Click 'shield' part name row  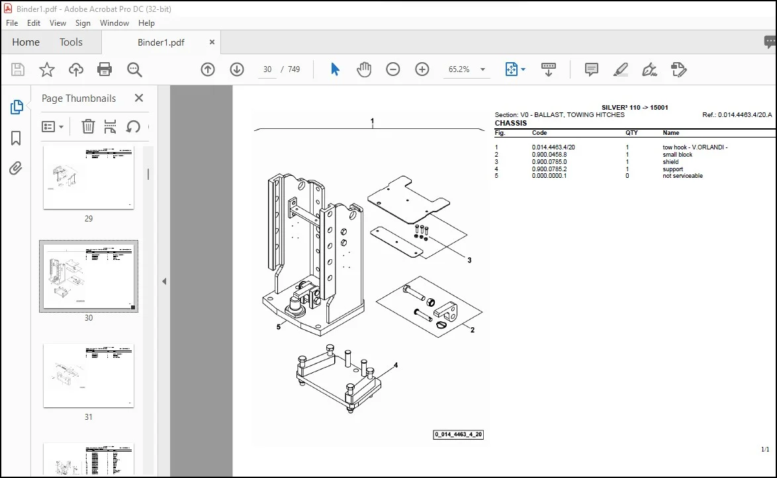[x=670, y=162]
